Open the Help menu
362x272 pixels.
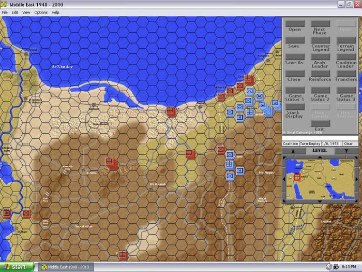(55, 12)
